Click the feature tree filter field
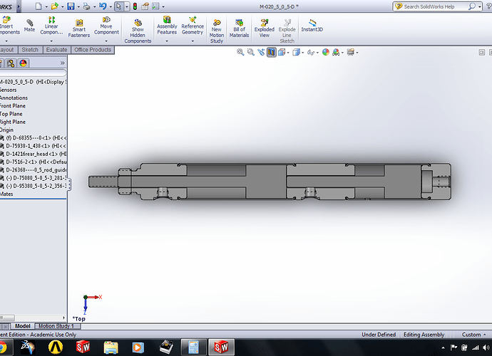 point(33,73)
